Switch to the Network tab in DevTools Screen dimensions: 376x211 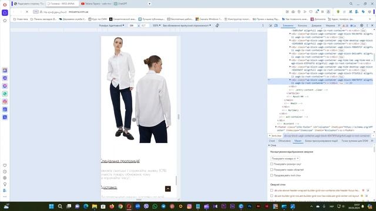point(330,25)
